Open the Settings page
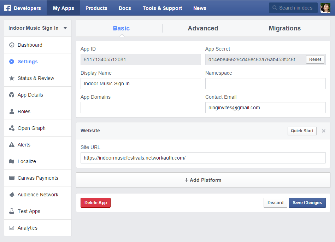Viewport: 335px width, 242px height. [38, 62]
